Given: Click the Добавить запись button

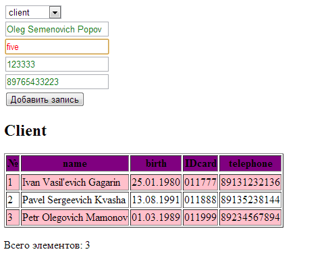Looking at the screenshot, I should point(45,99).
